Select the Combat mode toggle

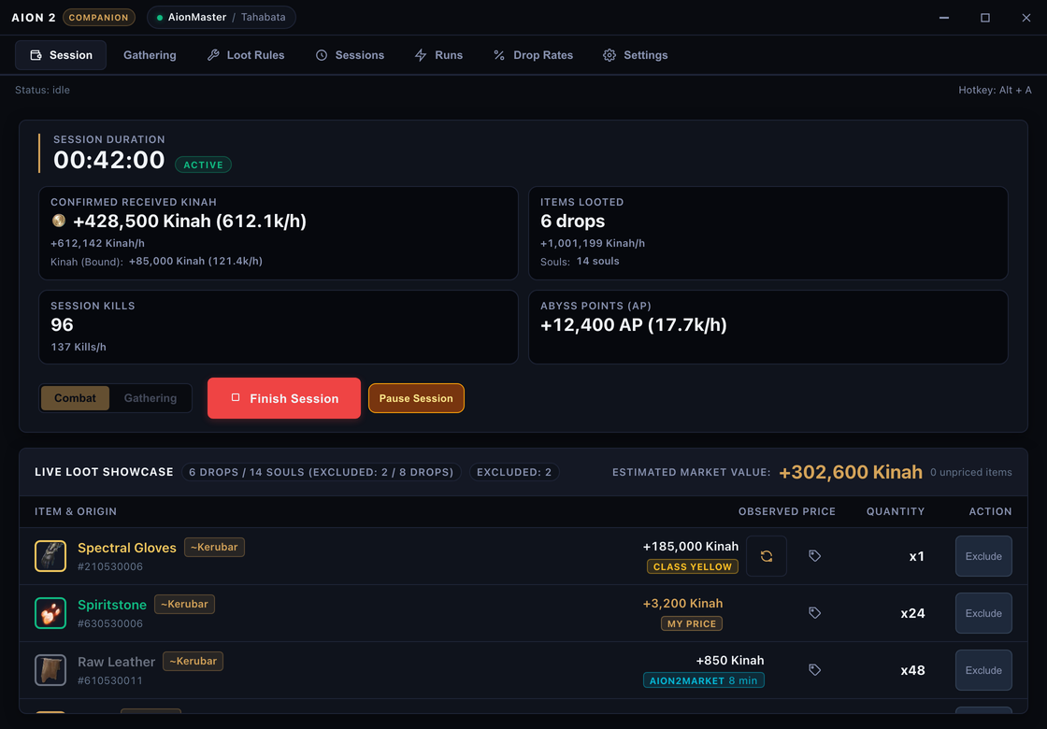pyautogui.click(x=75, y=398)
